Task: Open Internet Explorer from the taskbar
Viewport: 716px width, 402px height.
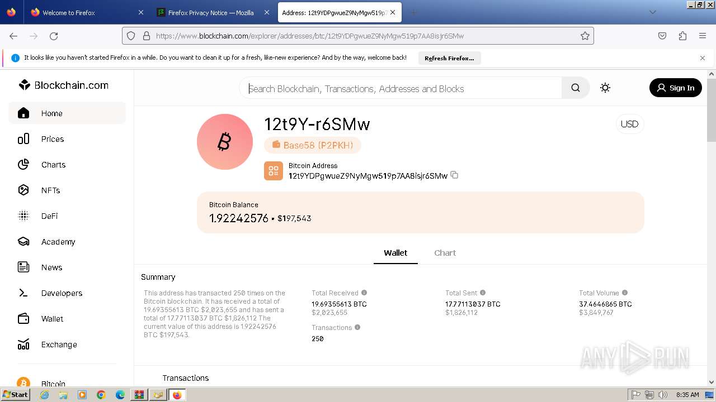Action: [44, 395]
